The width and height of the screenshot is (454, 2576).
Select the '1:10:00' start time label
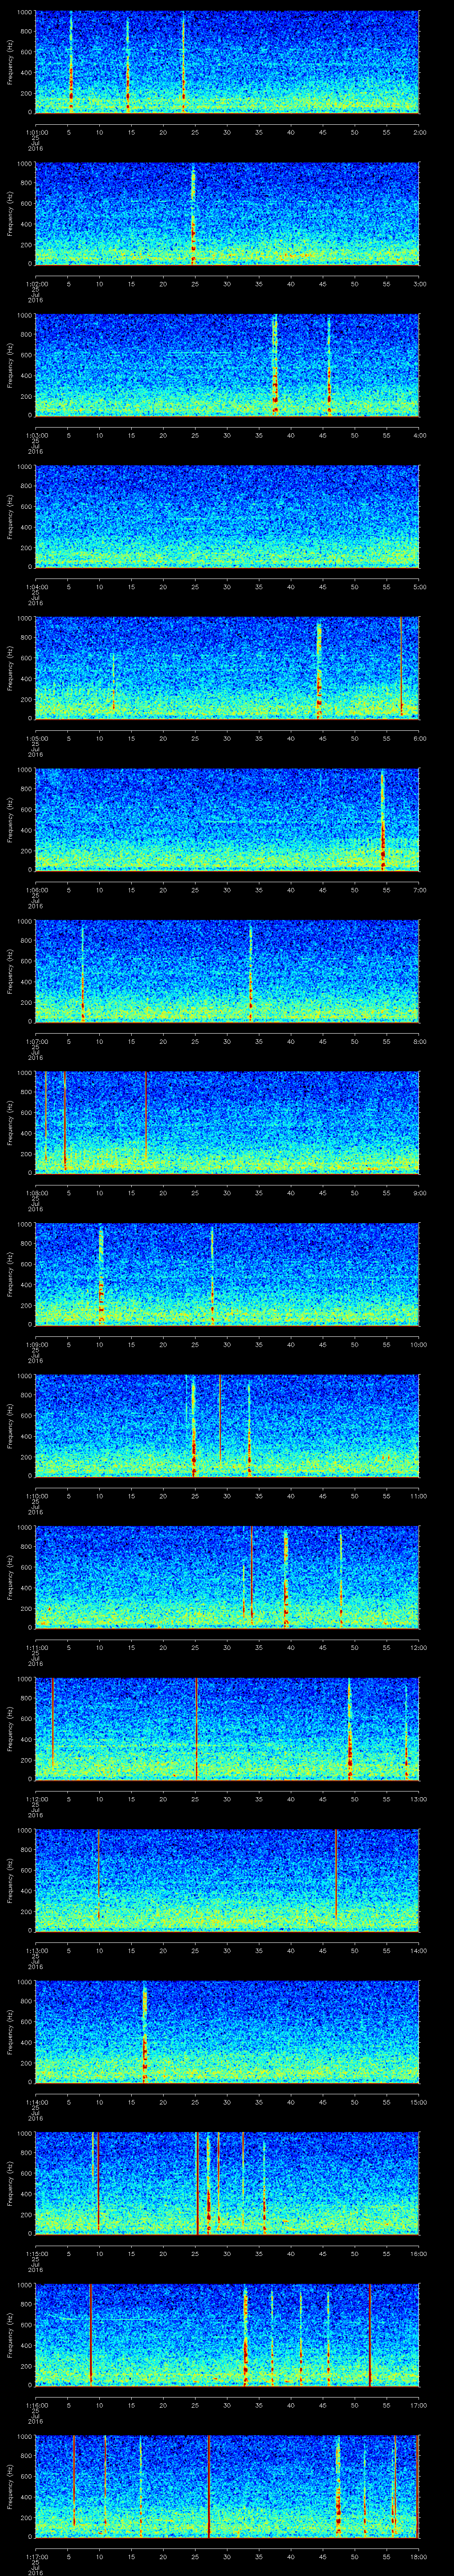(x=37, y=1495)
